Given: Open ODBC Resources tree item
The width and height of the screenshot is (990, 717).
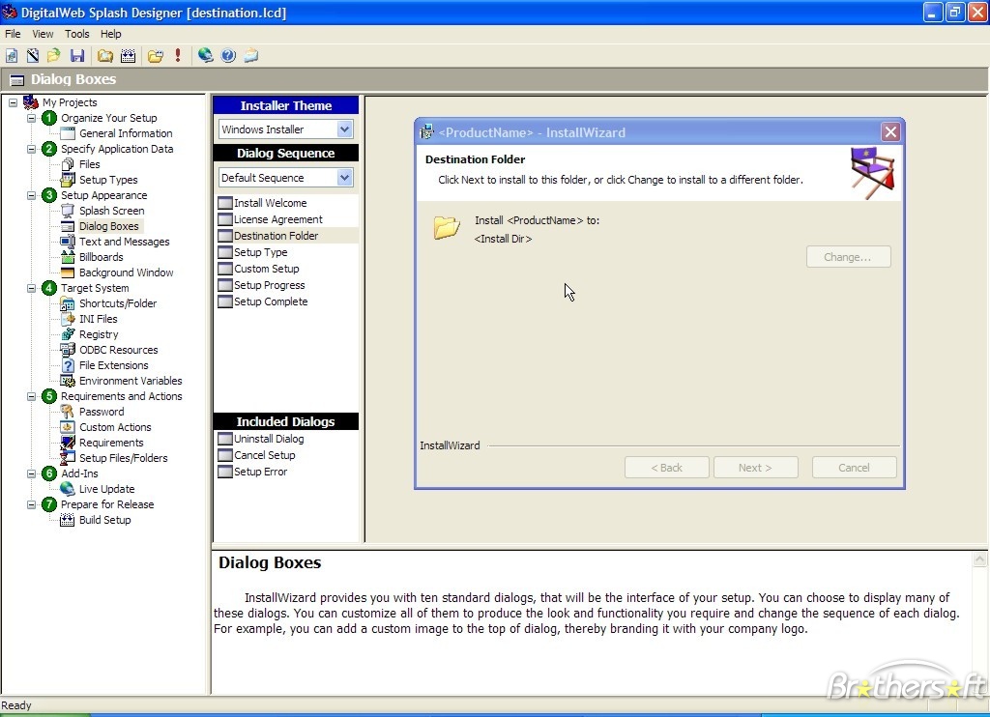Looking at the screenshot, I should pos(119,350).
